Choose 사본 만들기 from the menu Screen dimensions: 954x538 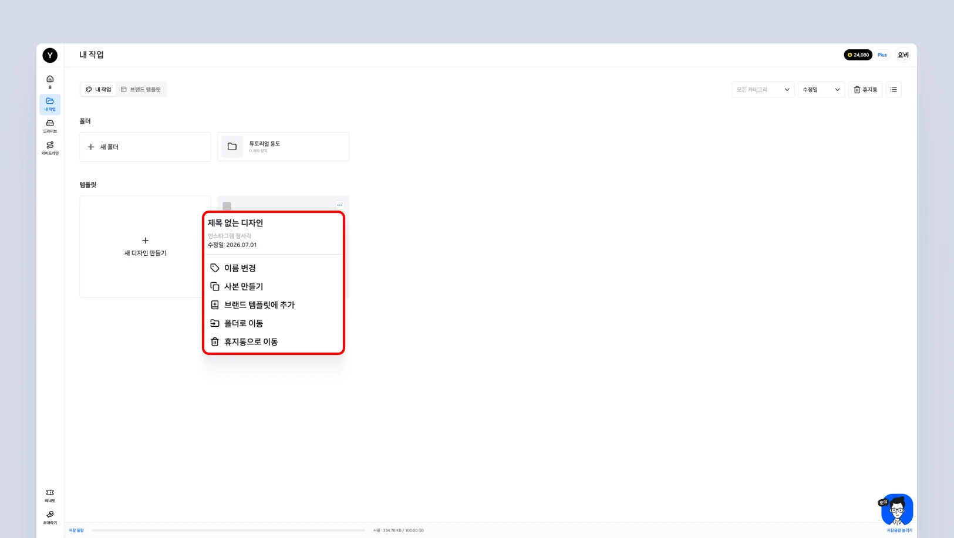[x=274, y=286]
